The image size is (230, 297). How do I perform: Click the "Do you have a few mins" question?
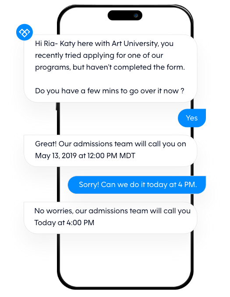[110, 91]
